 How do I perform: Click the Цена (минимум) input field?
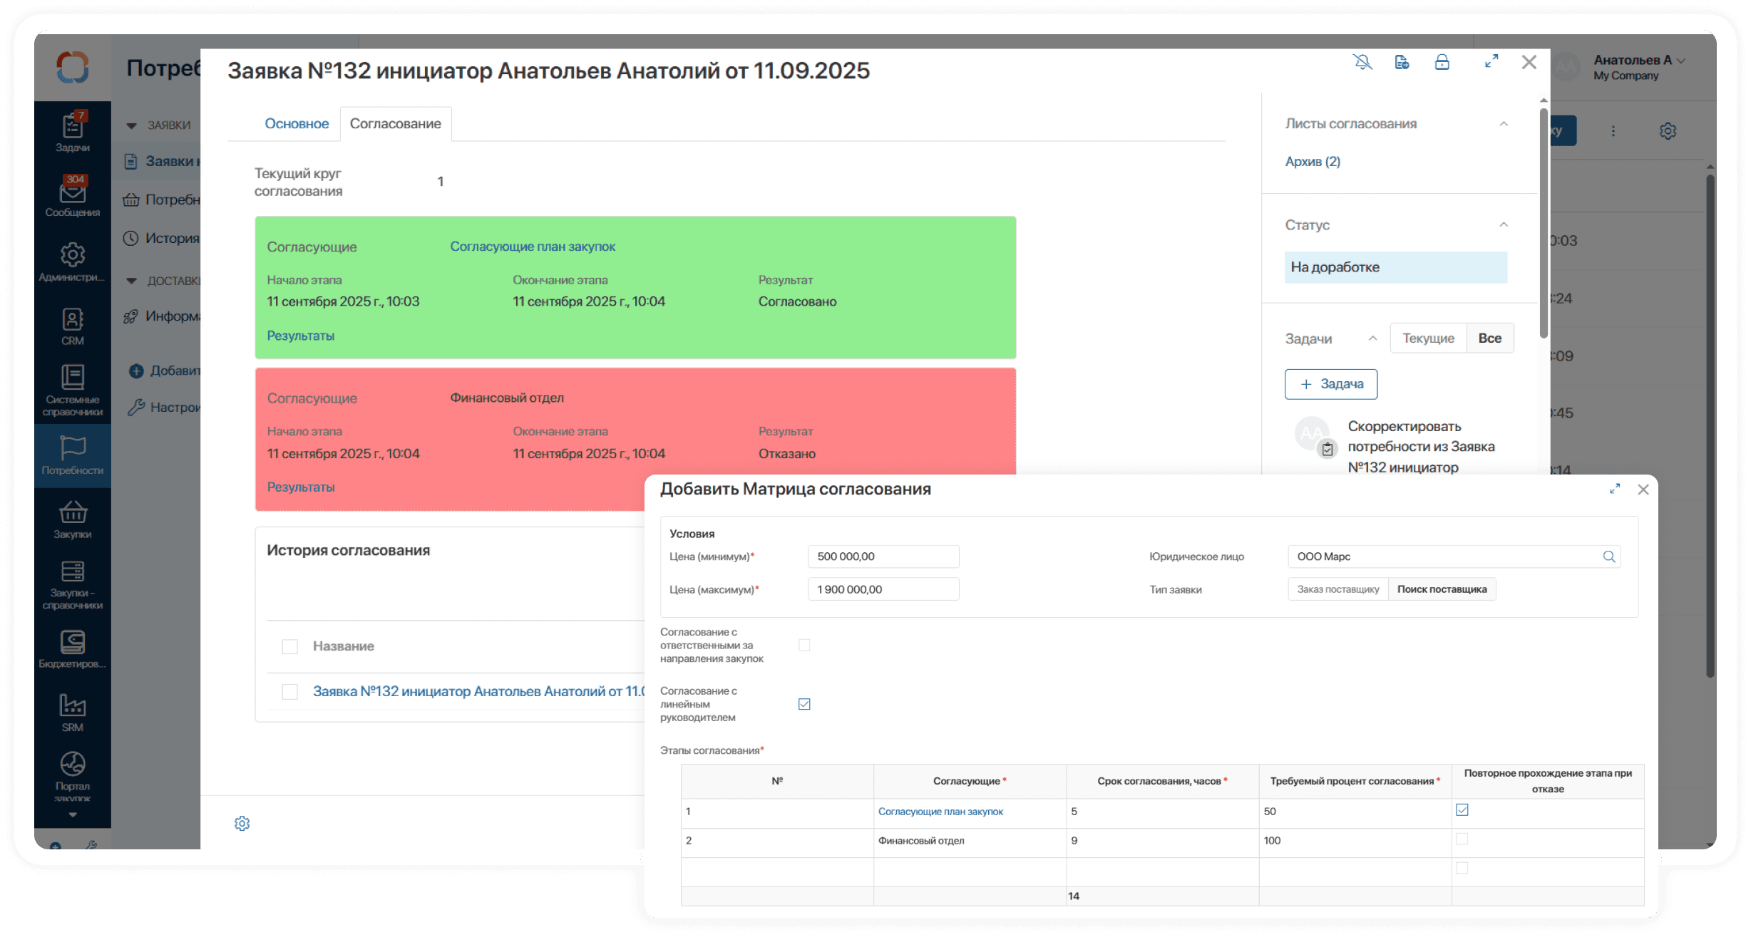pyautogui.click(x=883, y=556)
